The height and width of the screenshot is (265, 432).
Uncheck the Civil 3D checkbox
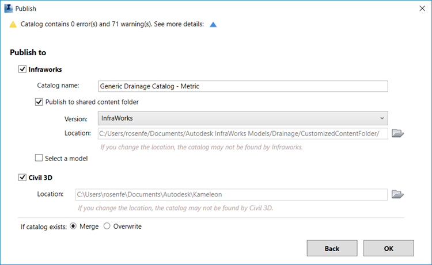[x=22, y=178]
